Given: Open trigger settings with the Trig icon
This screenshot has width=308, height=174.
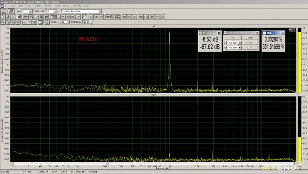Looking at the screenshot, I should tap(68, 17).
